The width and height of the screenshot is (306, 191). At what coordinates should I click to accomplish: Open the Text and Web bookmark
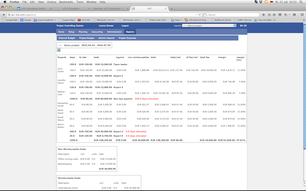266,20
